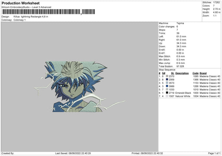Screen dimensions: 222x156
Task: Click the Natural White thread swatch
Action: coord(167,96)
